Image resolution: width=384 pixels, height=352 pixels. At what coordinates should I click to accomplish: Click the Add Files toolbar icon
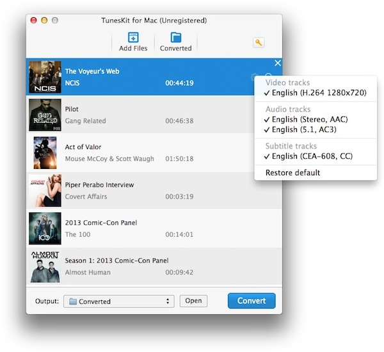[133, 38]
